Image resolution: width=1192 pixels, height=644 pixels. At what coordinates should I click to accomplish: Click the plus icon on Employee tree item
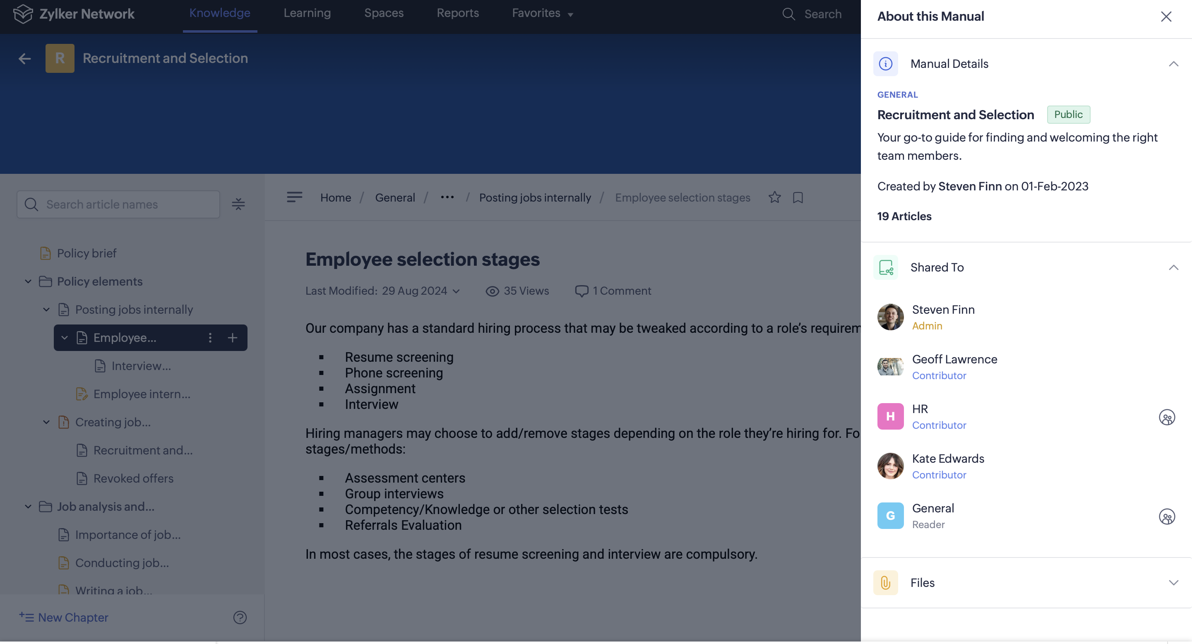pyautogui.click(x=233, y=338)
